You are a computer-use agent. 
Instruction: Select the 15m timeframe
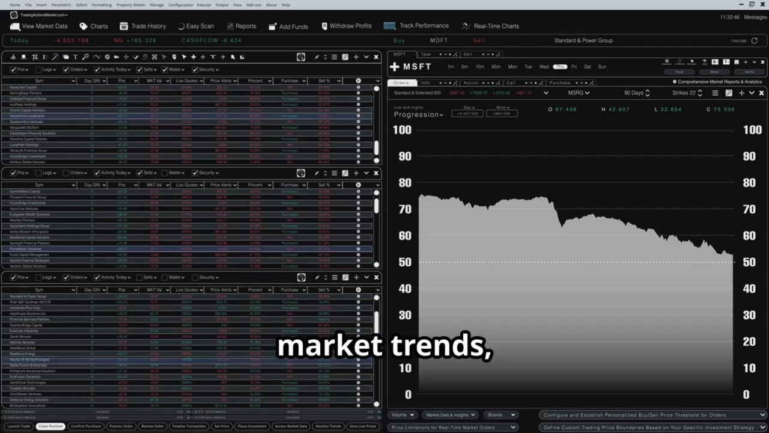click(479, 67)
